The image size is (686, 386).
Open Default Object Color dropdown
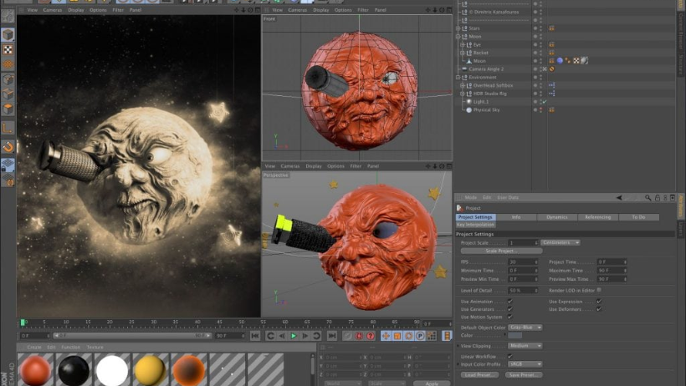(x=525, y=328)
